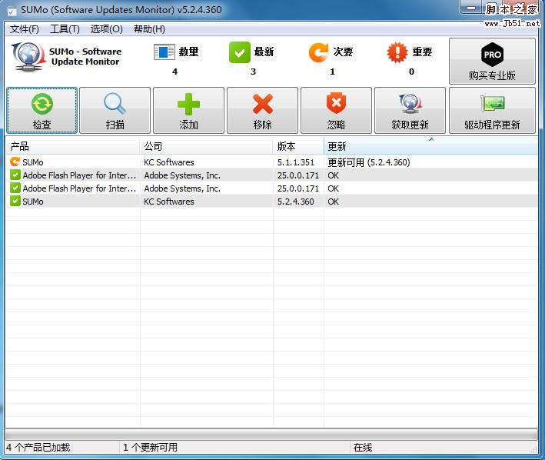Open 驱动程序更新 driver update button
Screen dimensions: 545x460
tap(492, 111)
